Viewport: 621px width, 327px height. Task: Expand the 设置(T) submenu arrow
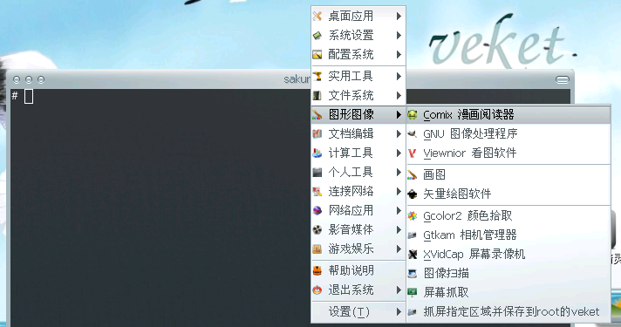pyautogui.click(x=399, y=312)
